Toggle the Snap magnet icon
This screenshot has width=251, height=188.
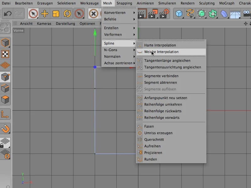coord(5,128)
